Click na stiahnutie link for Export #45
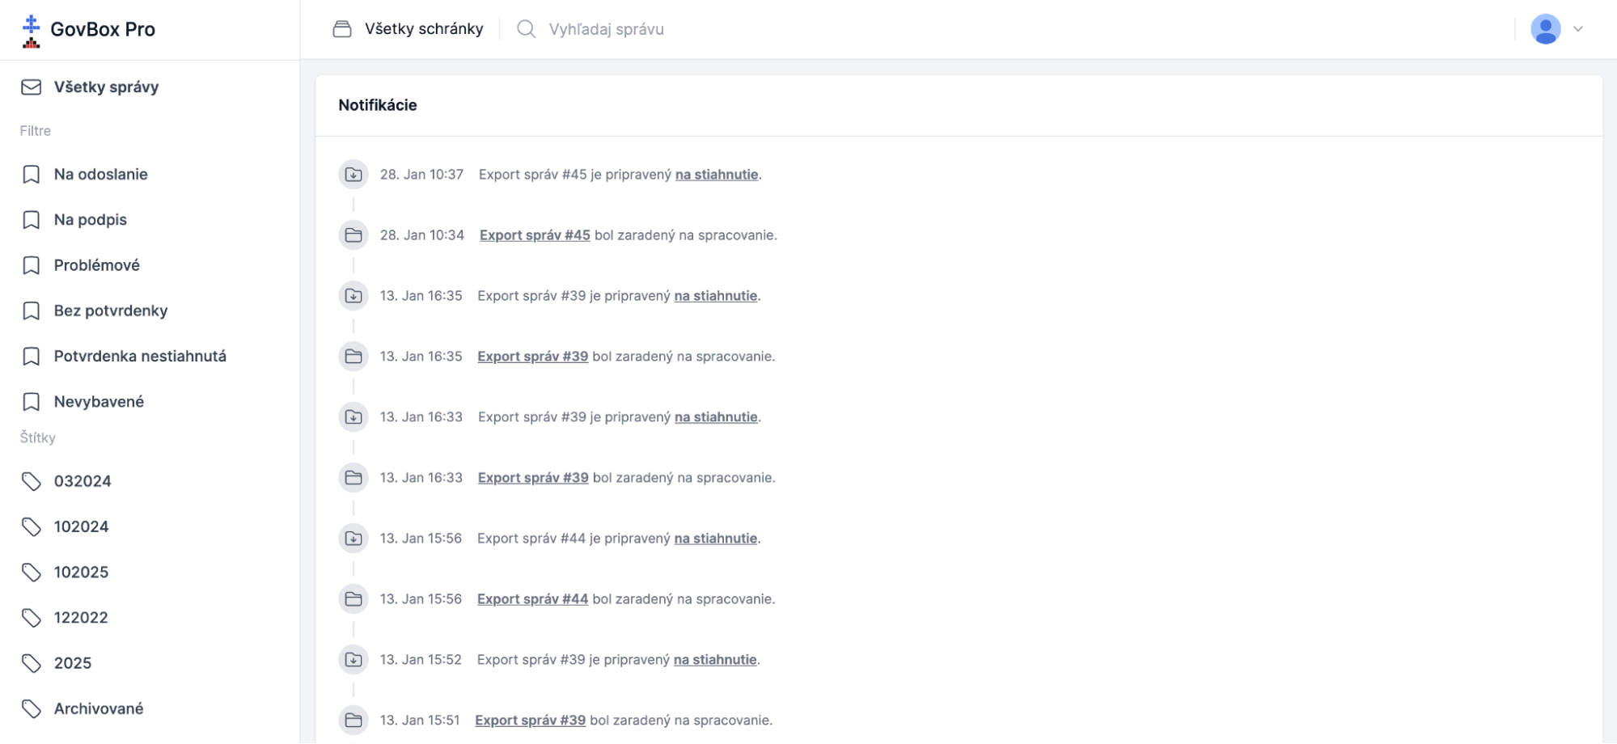1617x744 pixels. (x=717, y=175)
